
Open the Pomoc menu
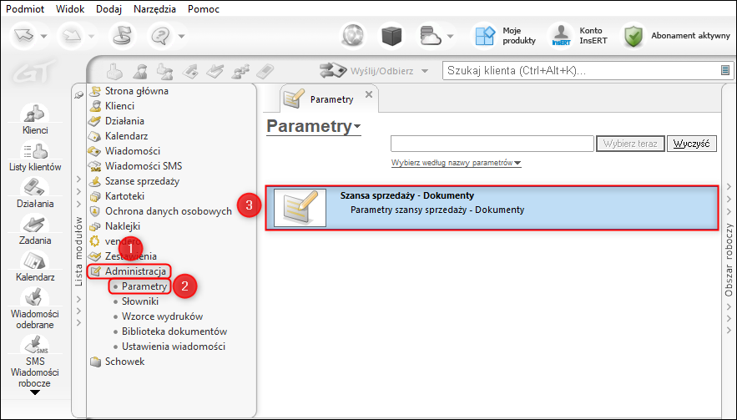click(204, 9)
